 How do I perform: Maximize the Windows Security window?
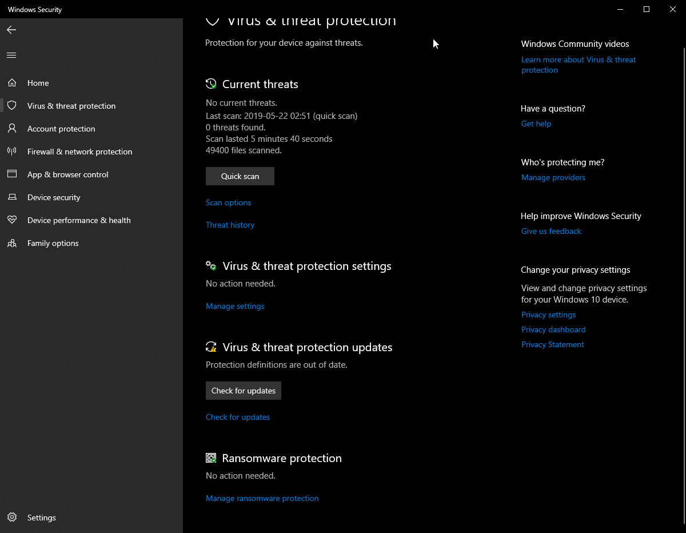point(647,9)
